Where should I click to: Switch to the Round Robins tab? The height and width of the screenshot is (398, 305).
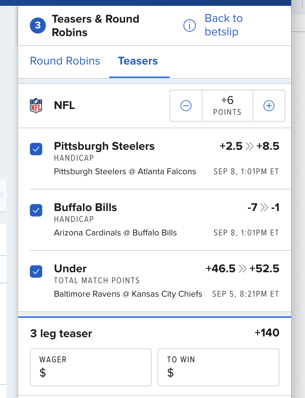[65, 61]
